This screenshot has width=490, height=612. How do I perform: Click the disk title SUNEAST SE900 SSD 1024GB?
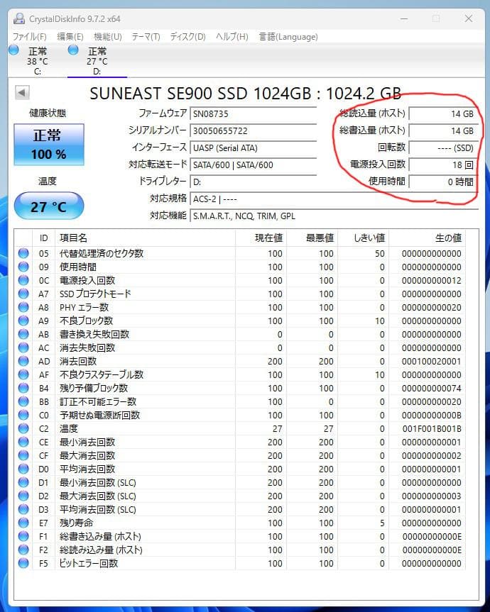(x=200, y=94)
